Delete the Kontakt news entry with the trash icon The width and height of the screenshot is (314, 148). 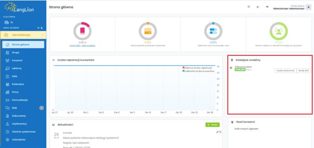click(220, 132)
